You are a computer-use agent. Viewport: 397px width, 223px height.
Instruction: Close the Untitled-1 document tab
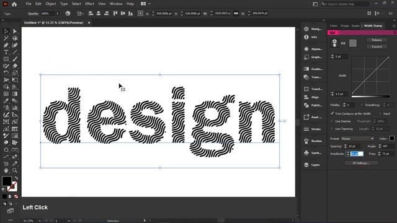point(89,23)
